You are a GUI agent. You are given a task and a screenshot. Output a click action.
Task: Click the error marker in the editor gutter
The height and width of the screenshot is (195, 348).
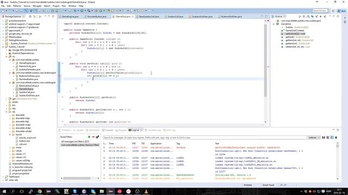(x=59, y=76)
